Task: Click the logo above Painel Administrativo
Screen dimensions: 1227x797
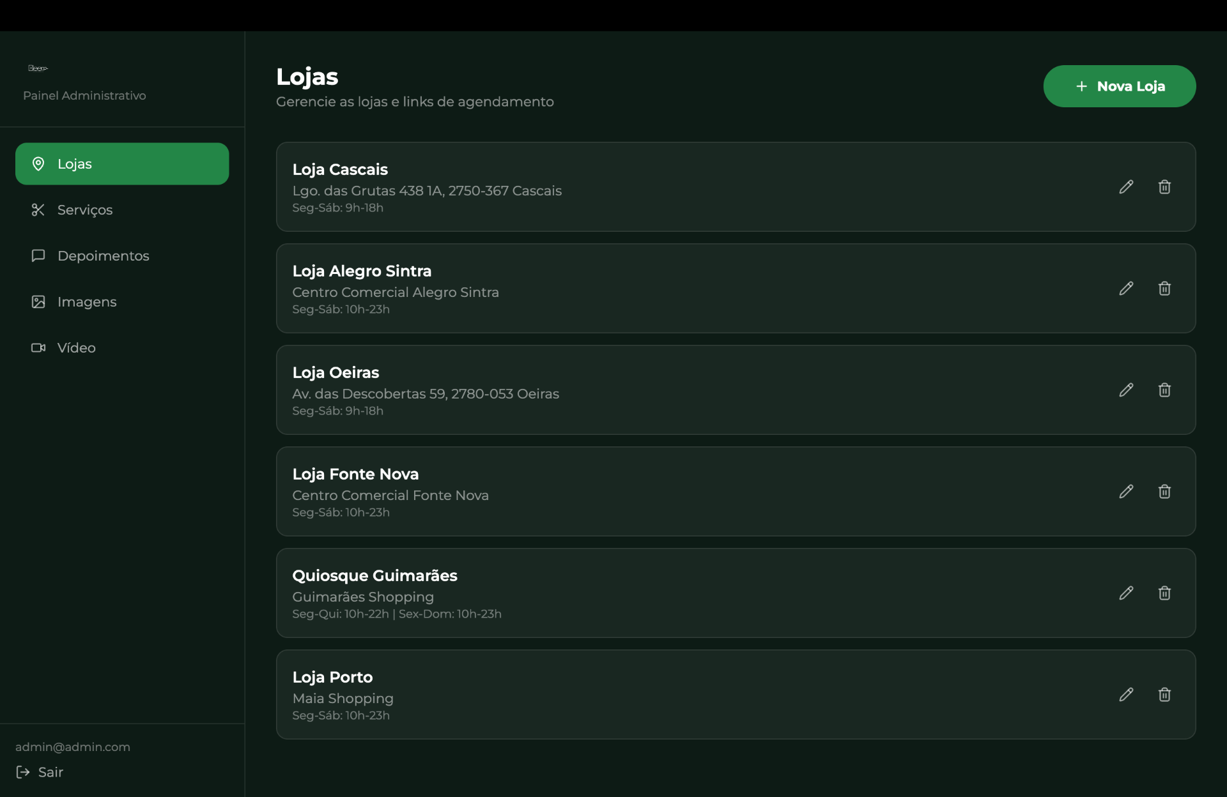Action: (38, 68)
